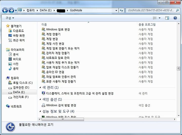Image resolution: width=182 pixels, height=135 pixels.
Task: Click the vertical scrollbar thumb
Action: pos(178,69)
